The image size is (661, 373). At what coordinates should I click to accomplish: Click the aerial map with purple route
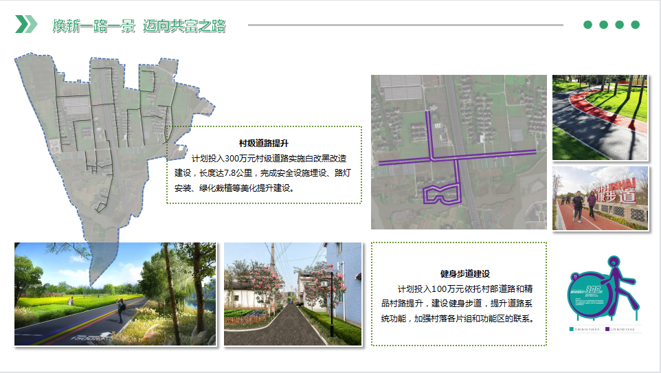[459, 152]
